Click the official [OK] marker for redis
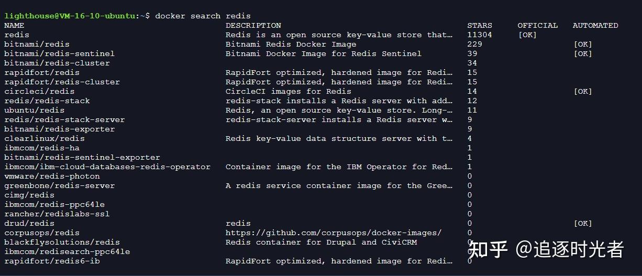The height and width of the screenshot is (276, 642). pyautogui.click(x=527, y=35)
